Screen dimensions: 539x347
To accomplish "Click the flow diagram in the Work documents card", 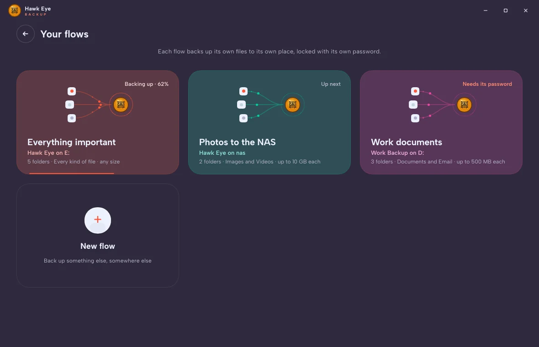I will pos(443,105).
